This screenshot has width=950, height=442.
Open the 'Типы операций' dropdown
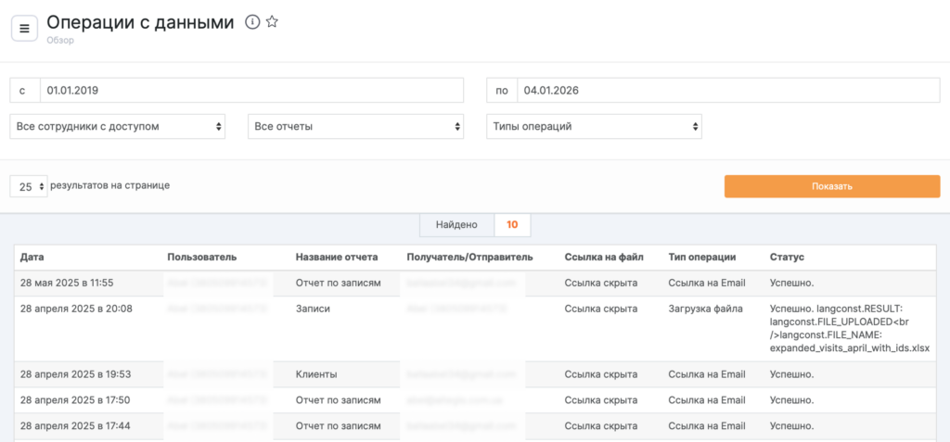coord(594,126)
